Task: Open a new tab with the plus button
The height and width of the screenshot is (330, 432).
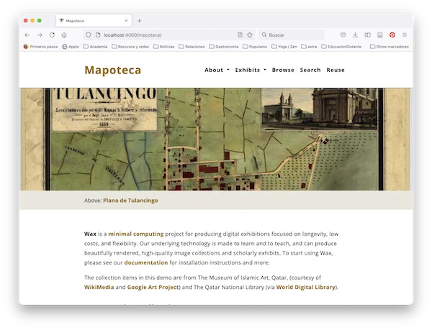Action: point(140,21)
